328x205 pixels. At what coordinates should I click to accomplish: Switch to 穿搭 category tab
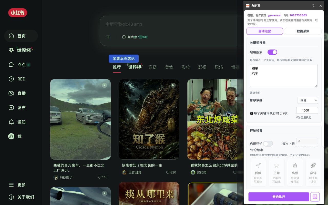click(x=152, y=67)
